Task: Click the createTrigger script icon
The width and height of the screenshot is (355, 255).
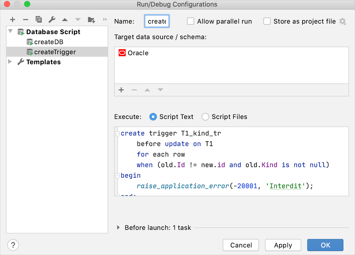Action: coord(30,52)
